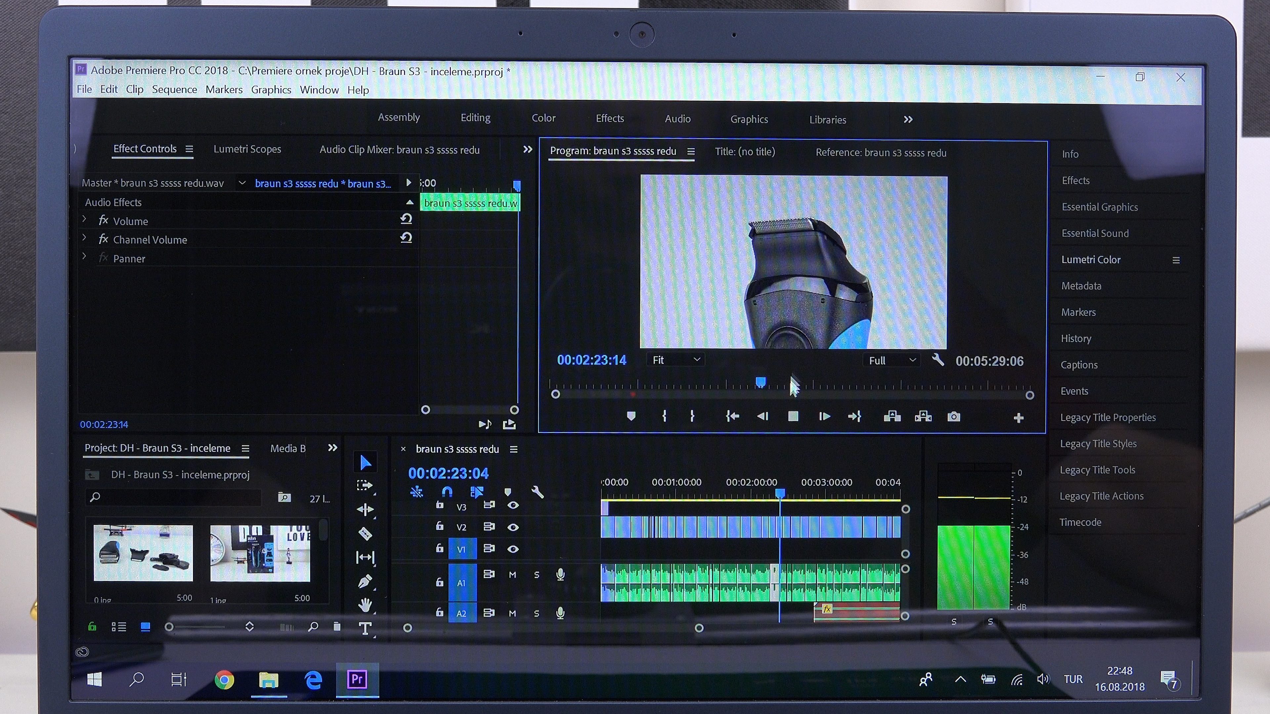Open the Sequence menu
Viewport: 1270px width, 714px height.
[175, 89]
